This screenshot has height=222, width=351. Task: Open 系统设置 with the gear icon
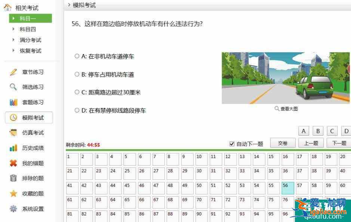[13, 209]
